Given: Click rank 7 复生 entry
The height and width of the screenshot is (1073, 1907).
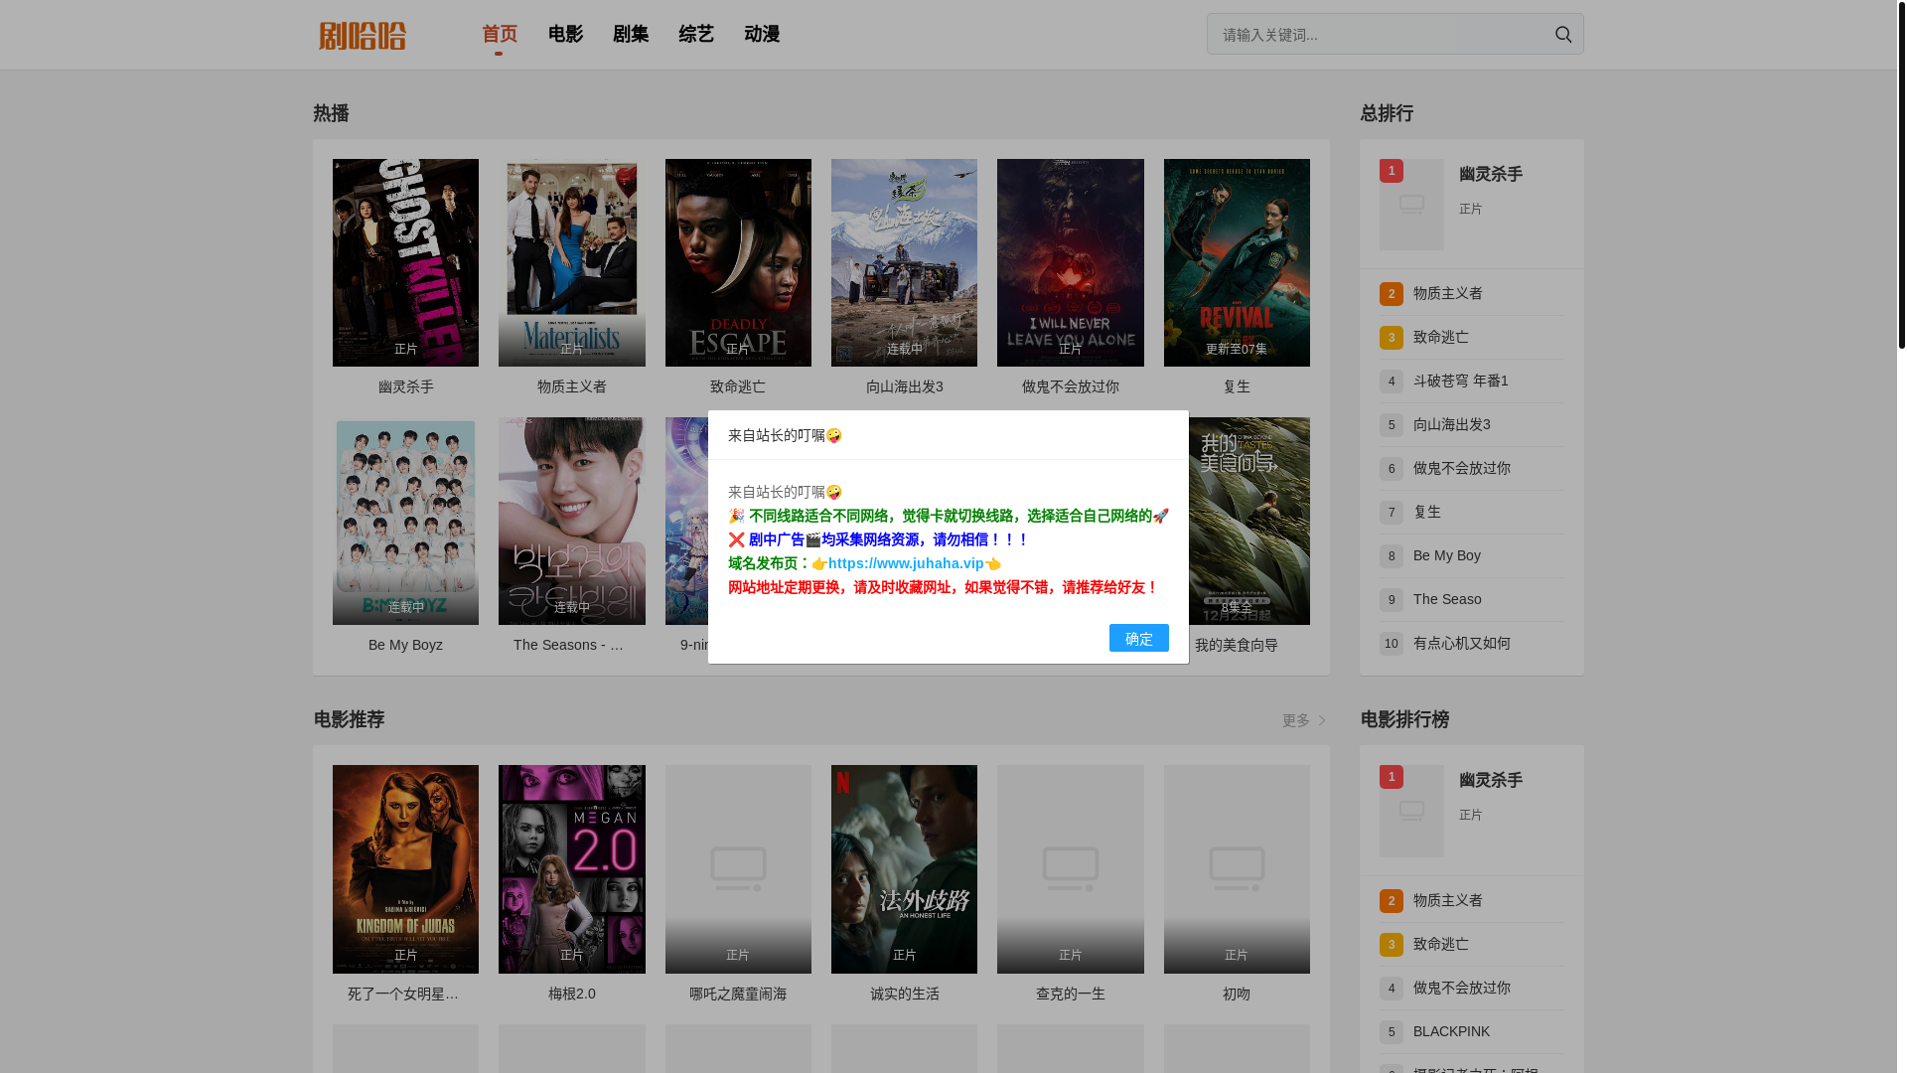Looking at the screenshot, I should point(1426,512).
